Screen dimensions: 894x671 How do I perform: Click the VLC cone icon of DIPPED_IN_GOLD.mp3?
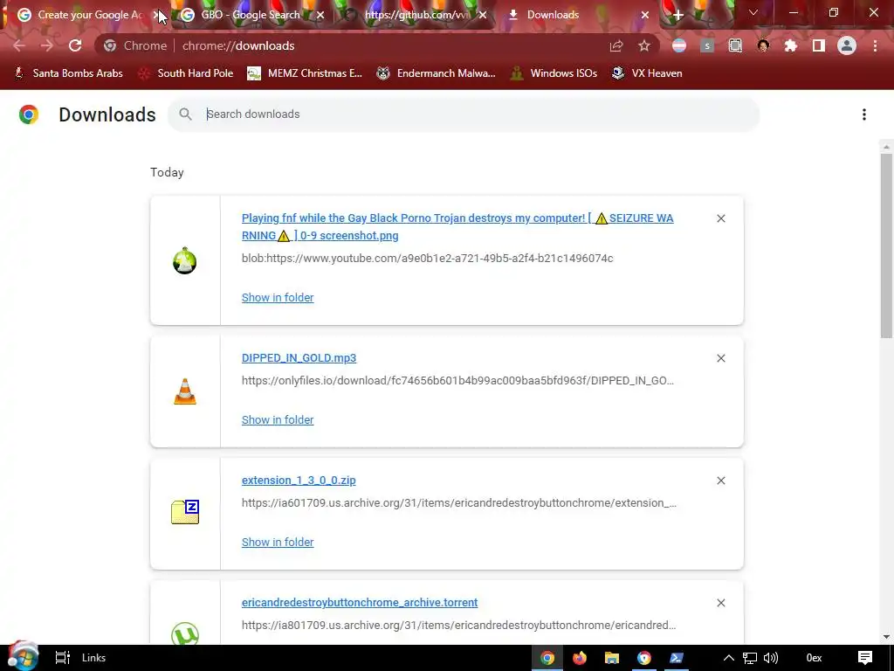pyautogui.click(x=185, y=391)
